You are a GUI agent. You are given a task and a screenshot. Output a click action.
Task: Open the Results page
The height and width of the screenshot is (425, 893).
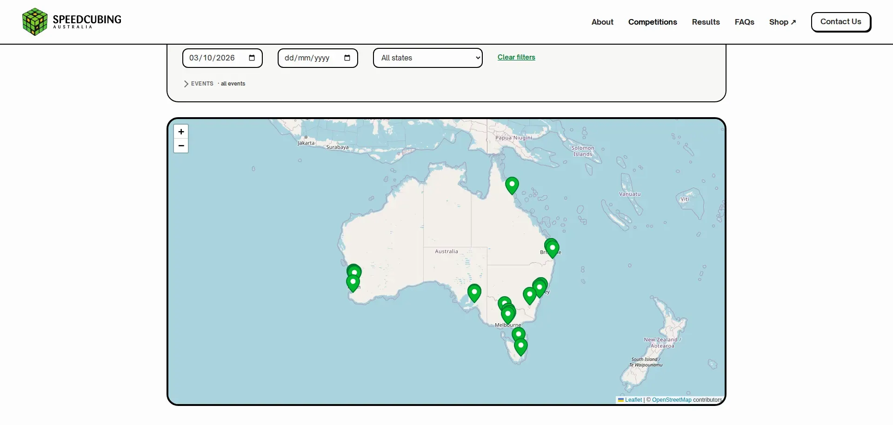click(x=706, y=22)
